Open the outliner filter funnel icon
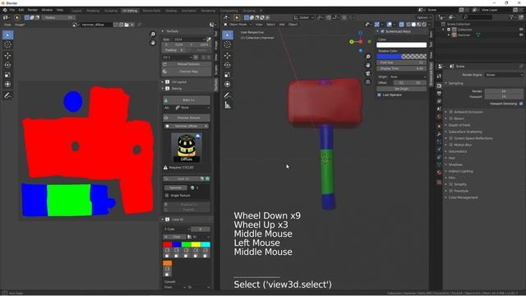 pyautogui.click(x=511, y=17)
